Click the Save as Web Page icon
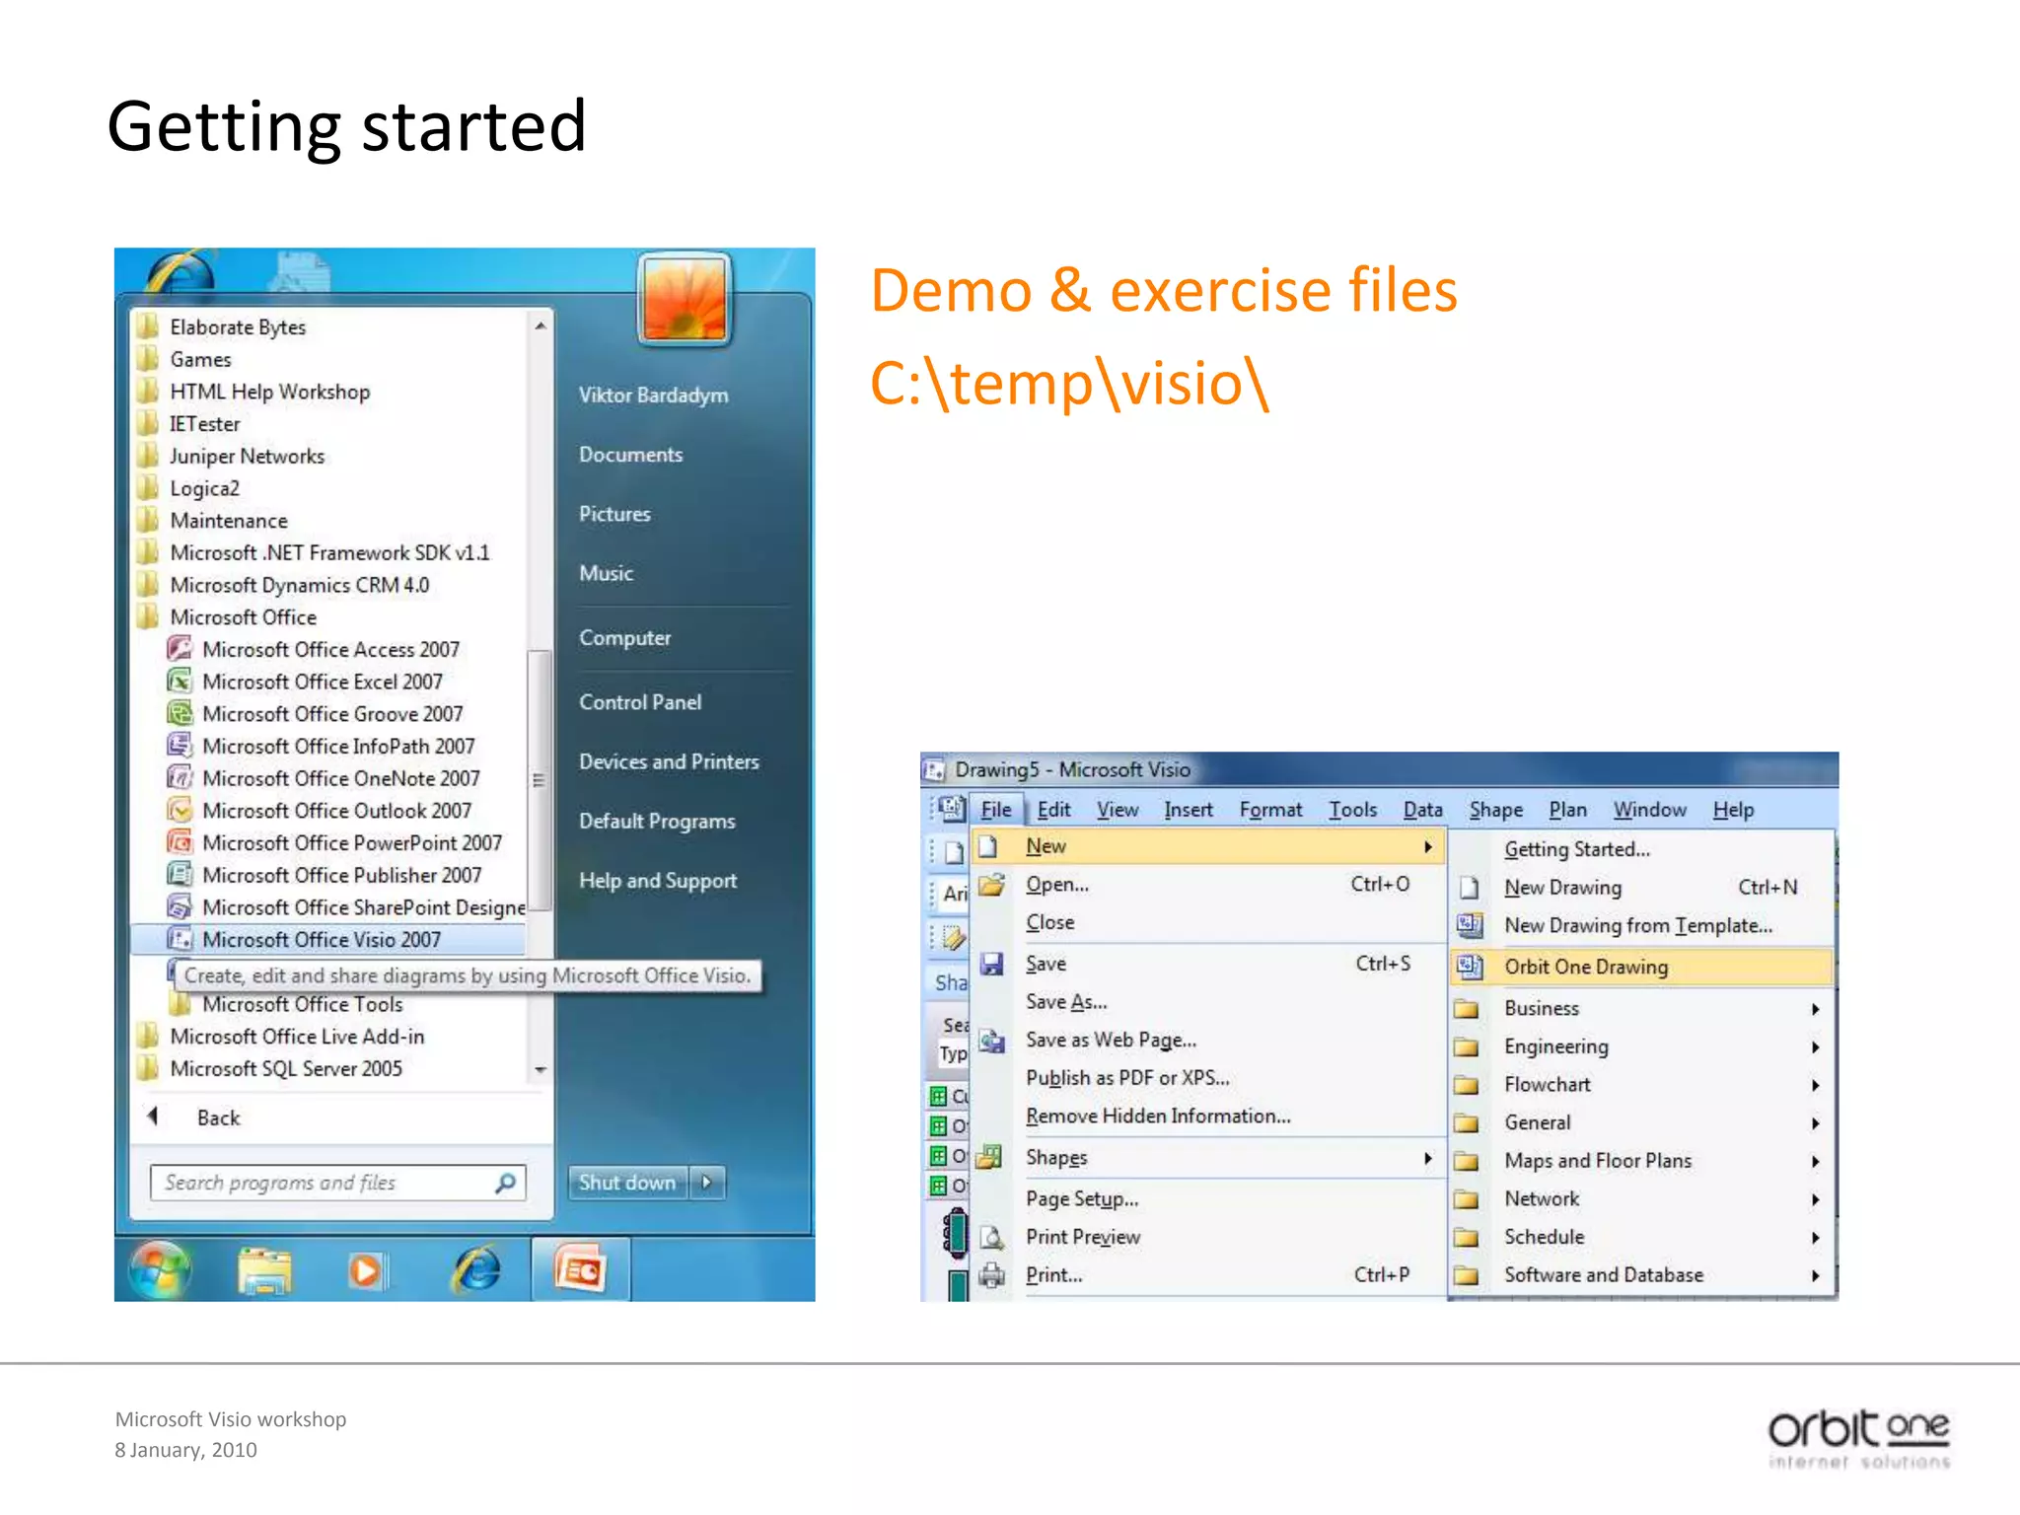Viewport: 2020px width, 1515px height. 991,1040
